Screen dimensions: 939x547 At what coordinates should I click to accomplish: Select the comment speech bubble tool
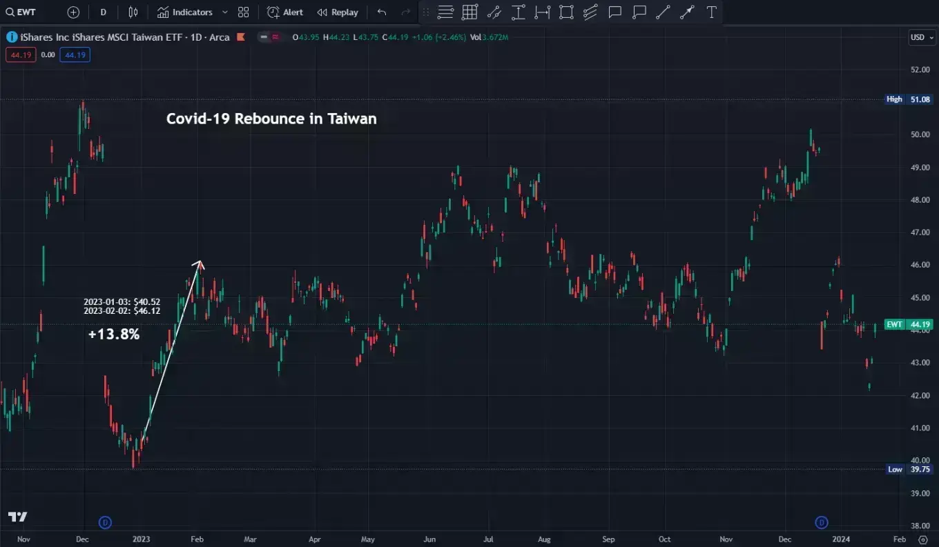pyautogui.click(x=614, y=12)
